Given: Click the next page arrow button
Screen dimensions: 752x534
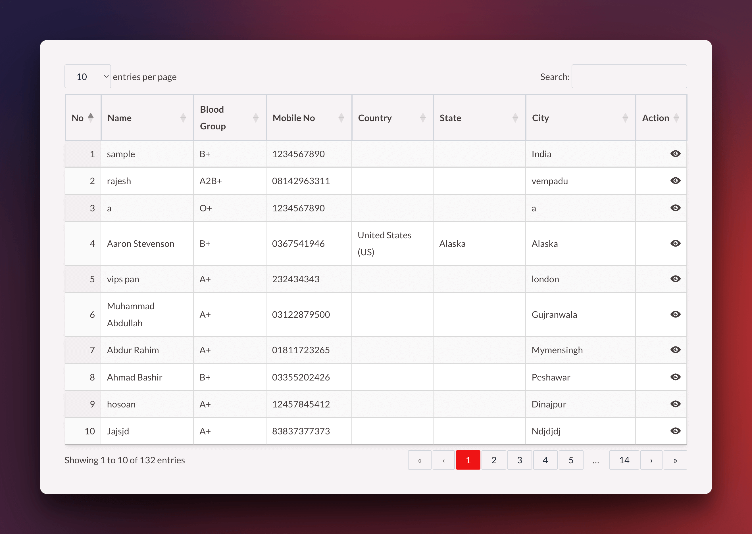Looking at the screenshot, I should [x=651, y=460].
